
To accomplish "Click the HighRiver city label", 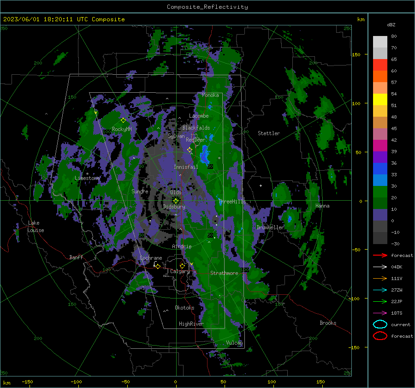I will (191, 324).
